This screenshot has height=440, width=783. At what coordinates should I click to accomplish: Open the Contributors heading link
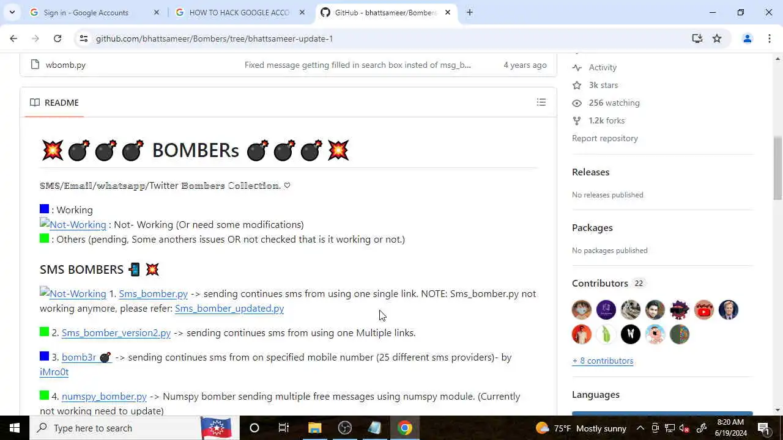point(600,283)
